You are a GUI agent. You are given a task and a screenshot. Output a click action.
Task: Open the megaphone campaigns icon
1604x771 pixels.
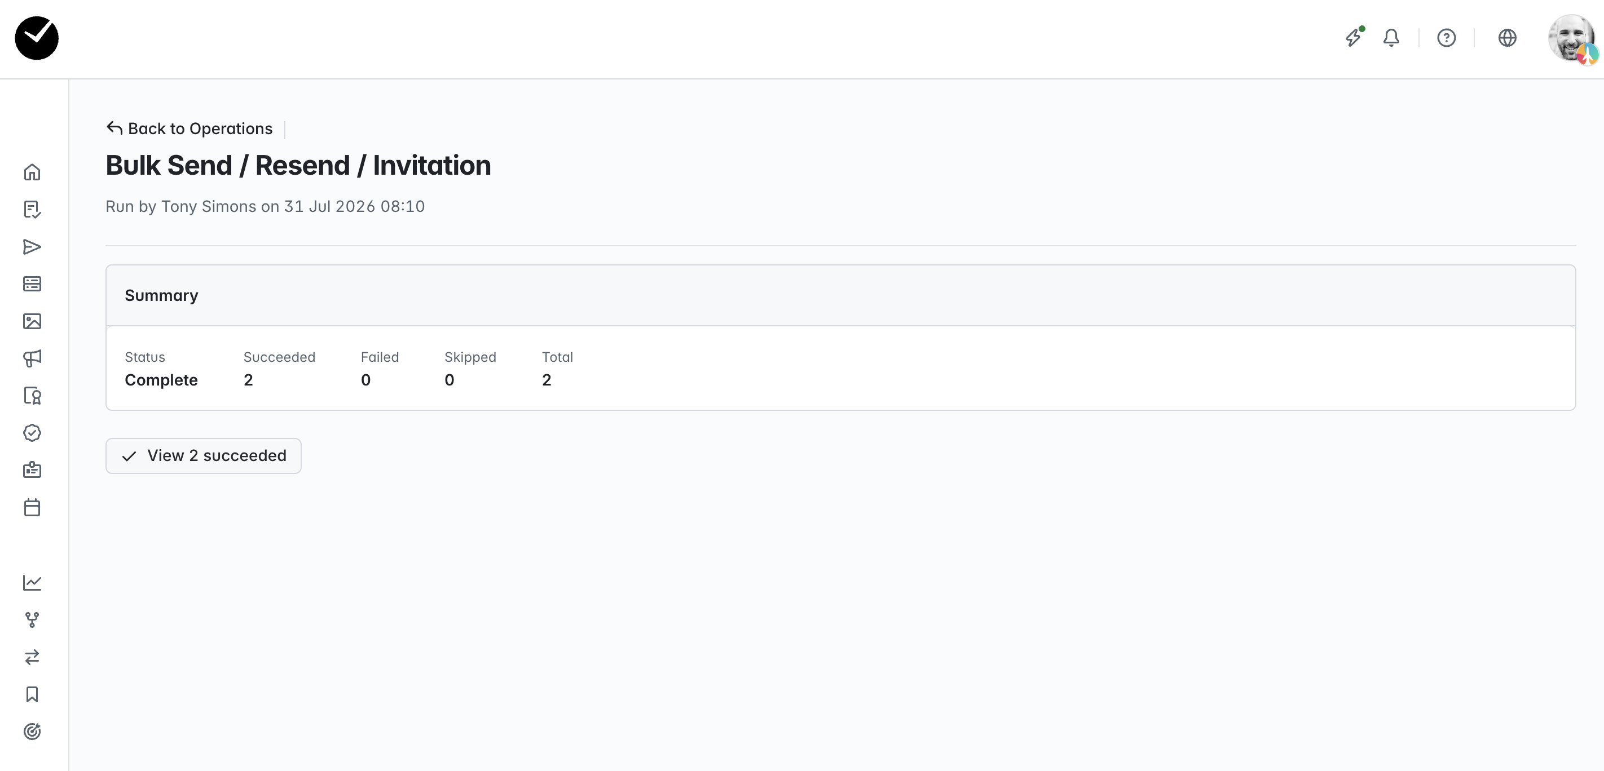click(x=32, y=358)
